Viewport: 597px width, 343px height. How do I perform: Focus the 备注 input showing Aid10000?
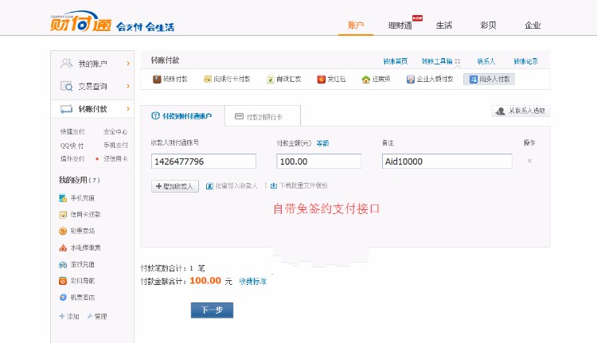point(447,161)
